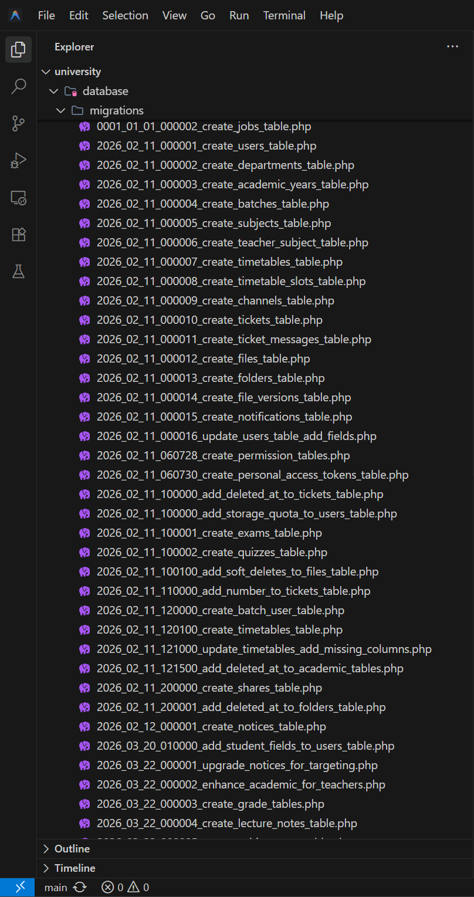474x897 pixels.
Task: Open the Explorer icon in activity bar
Action: pyautogui.click(x=18, y=50)
